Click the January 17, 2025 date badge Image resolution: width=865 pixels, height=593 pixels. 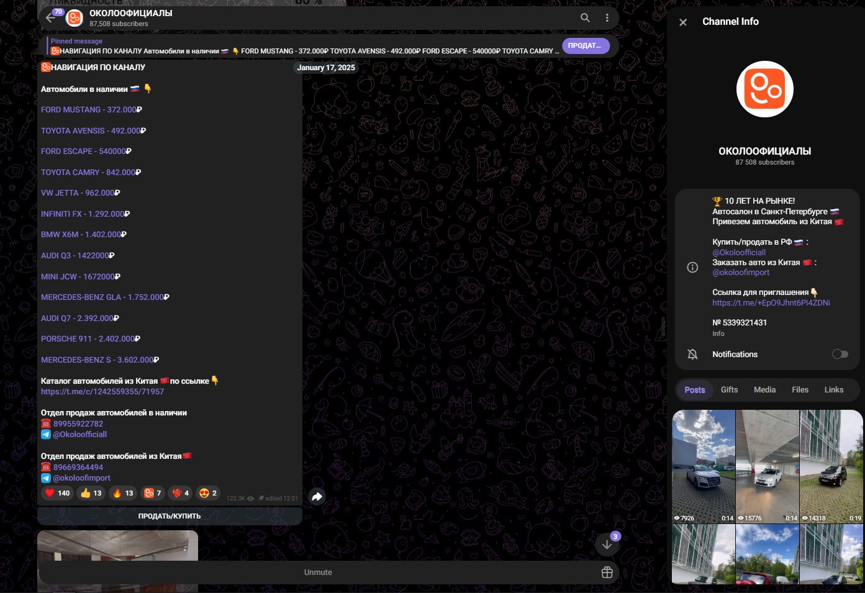(326, 68)
